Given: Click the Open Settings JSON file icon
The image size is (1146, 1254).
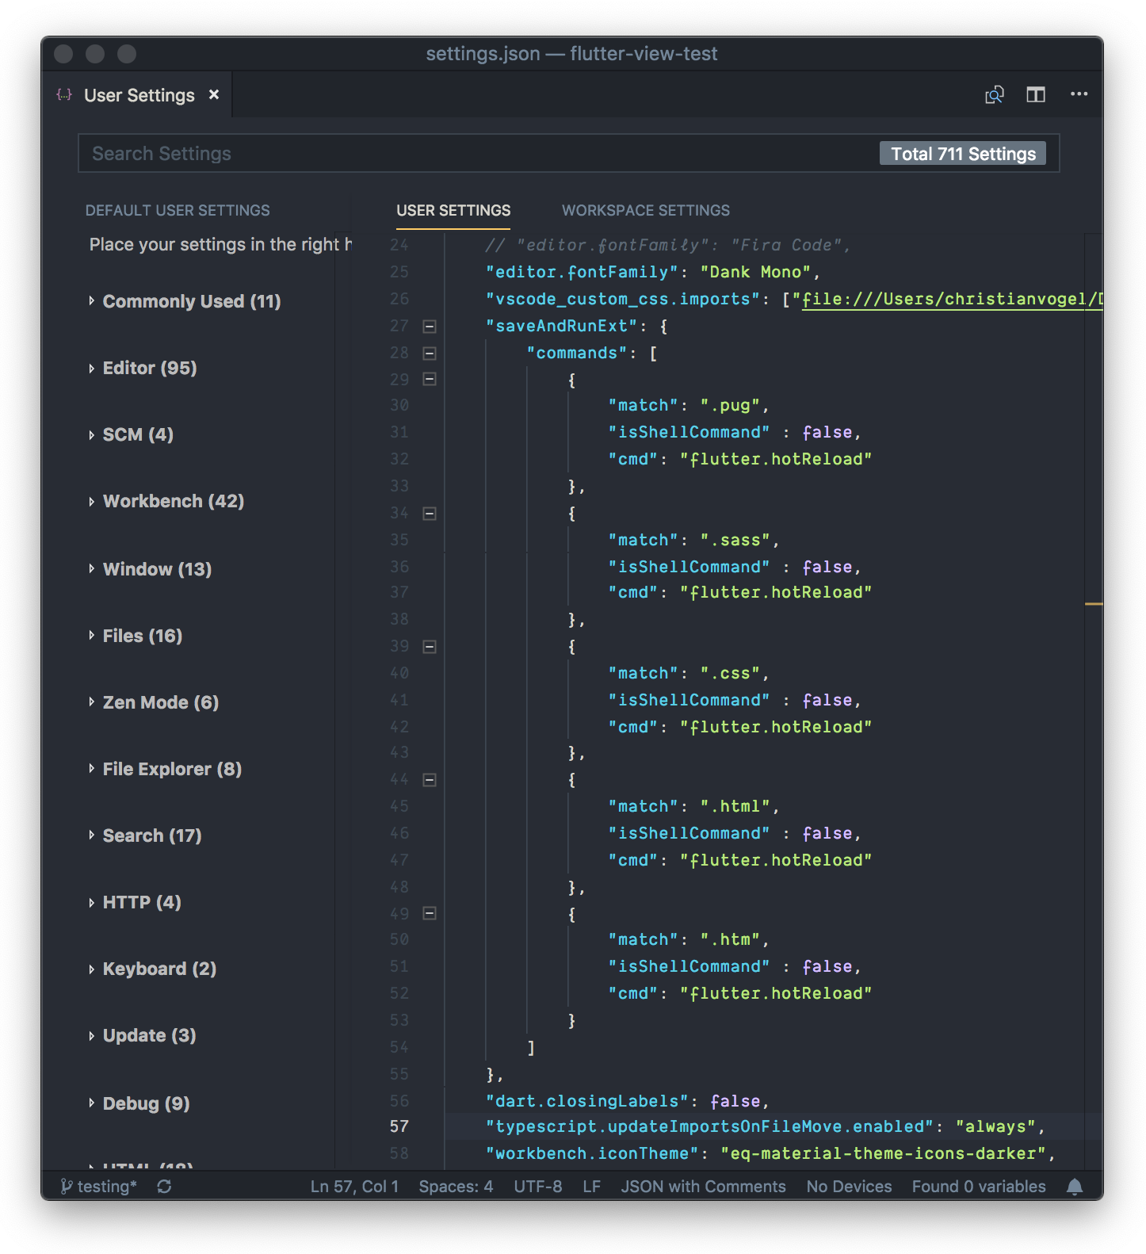Looking at the screenshot, I should click(994, 95).
